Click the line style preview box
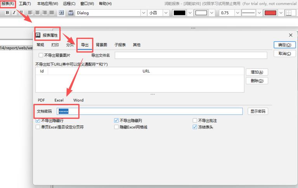 tap(248, 13)
